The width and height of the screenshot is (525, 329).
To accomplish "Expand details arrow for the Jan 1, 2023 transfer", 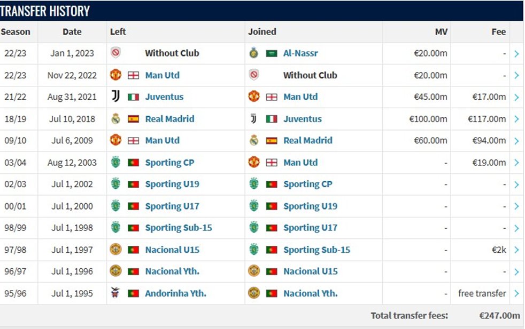I will click(516, 53).
